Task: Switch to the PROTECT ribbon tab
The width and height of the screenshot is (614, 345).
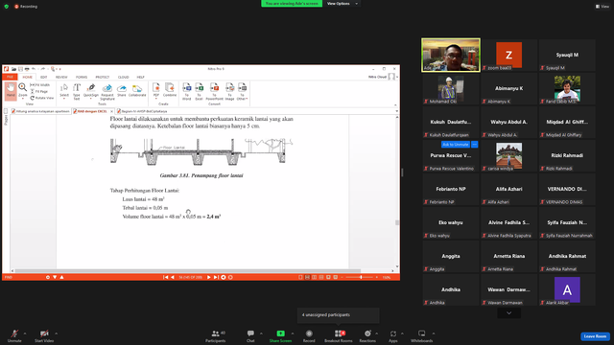Action: [103, 77]
